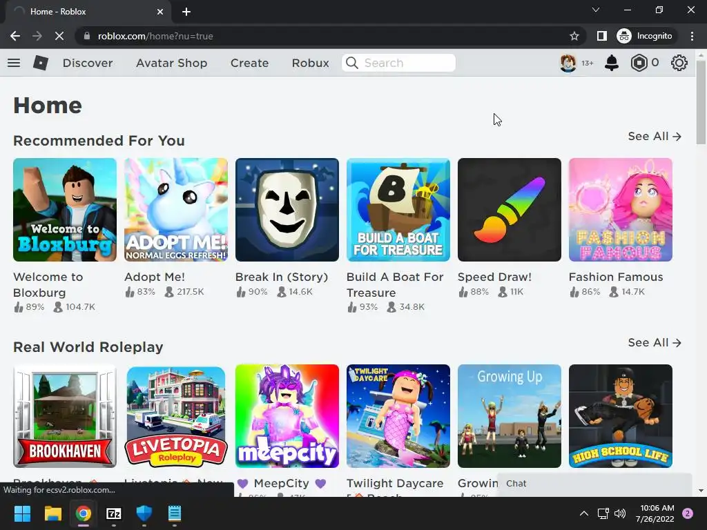Open the Chat panel header
This screenshot has width=707, height=530.
[594, 484]
